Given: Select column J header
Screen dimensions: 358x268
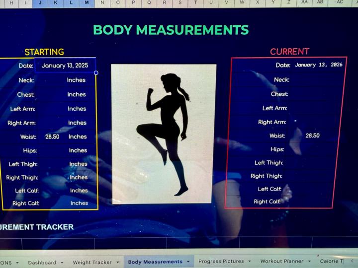Looking at the screenshot, I should click(40, 3).
